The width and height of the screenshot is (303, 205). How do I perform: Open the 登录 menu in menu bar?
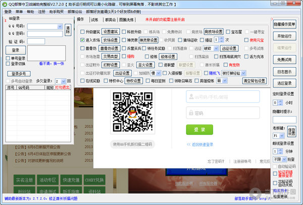tap(8, 12)
